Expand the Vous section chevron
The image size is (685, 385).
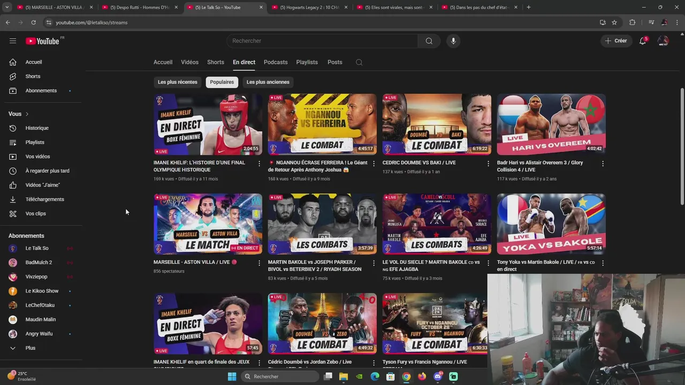point(27,114)
